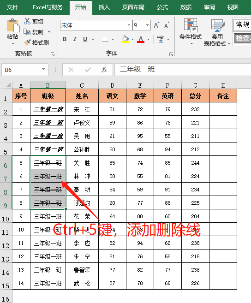Expand the paste options arrow
251x303 pixels.
(x=13, y=44)
